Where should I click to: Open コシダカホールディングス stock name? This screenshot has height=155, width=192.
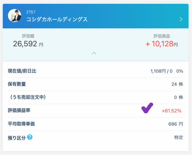(x=57, y=19)
